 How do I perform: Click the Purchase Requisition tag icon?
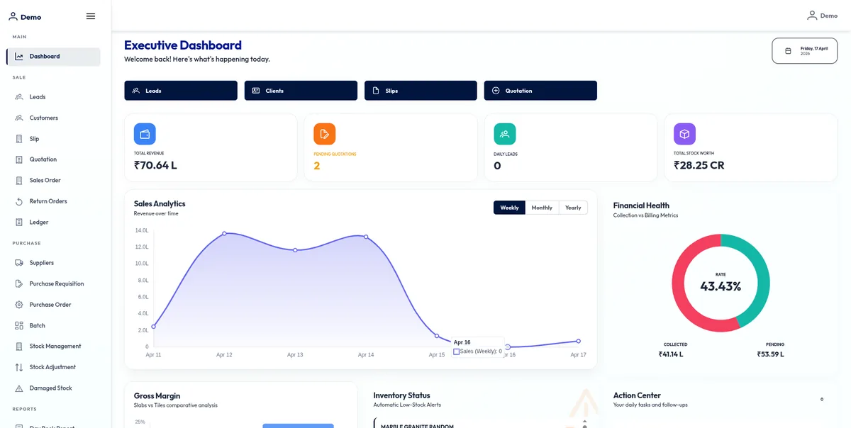pyautogui.click(x=19, y=283)
